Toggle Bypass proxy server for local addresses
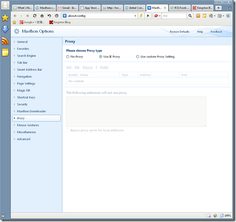 [68, 130]
